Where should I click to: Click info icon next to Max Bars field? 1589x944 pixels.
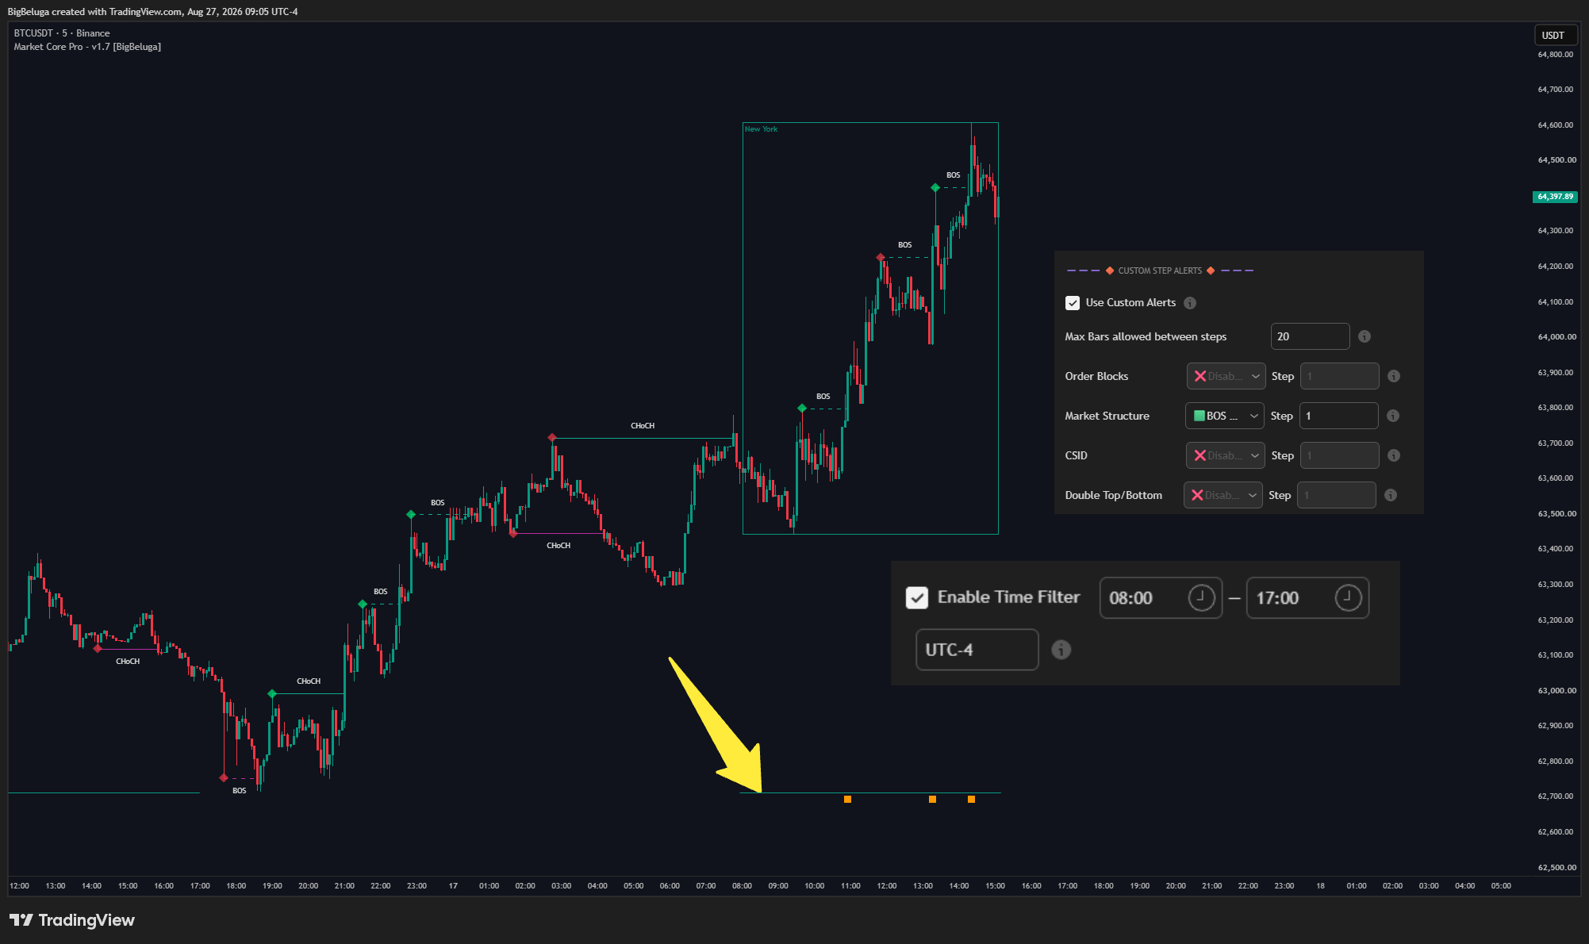(1364, 336)
